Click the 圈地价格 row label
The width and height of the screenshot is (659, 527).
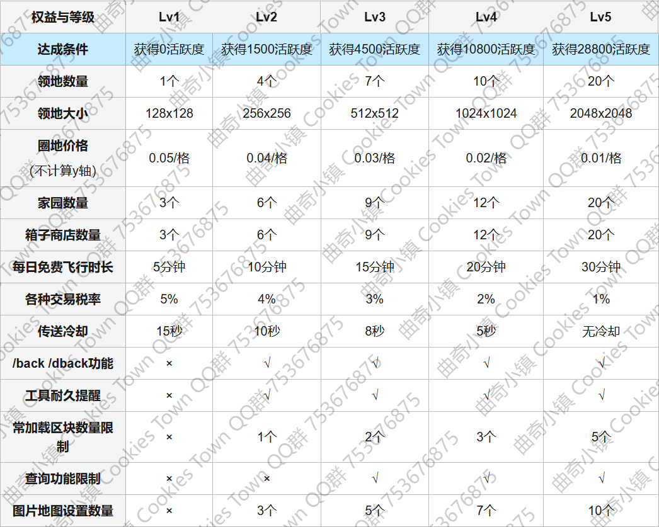click(62, 158)
